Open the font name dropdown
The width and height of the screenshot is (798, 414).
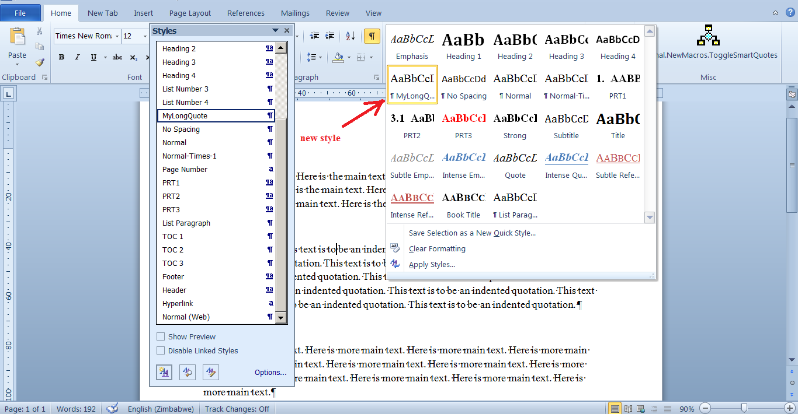[x=117, y=36]
